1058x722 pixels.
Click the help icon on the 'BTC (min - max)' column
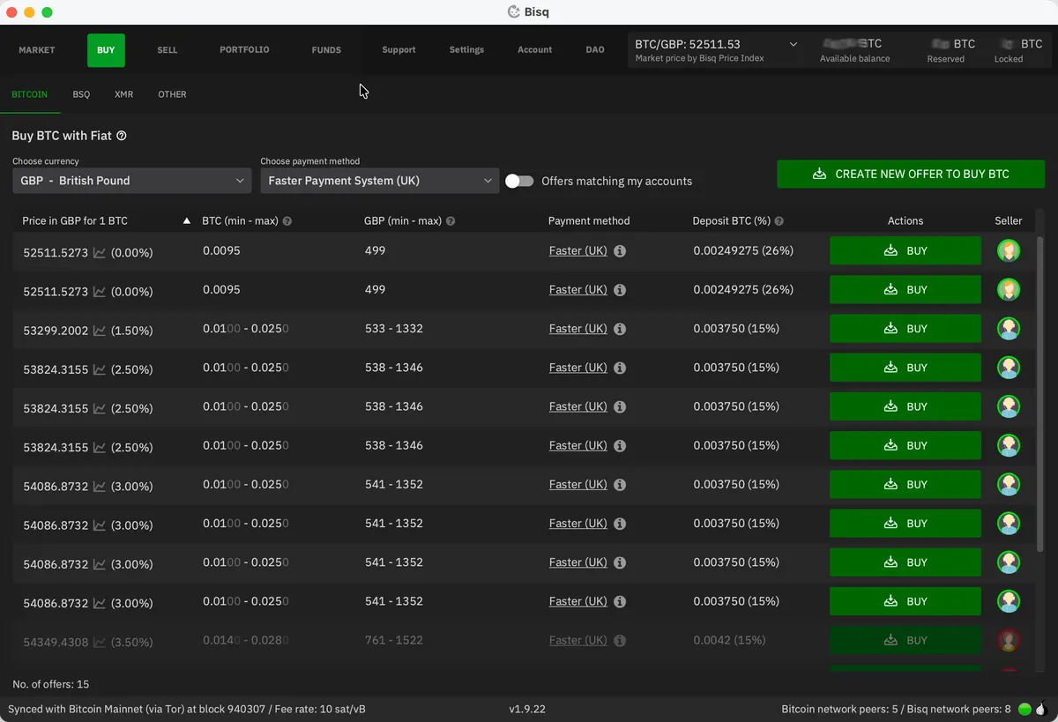pyautogui.click(x=287, y=221)
